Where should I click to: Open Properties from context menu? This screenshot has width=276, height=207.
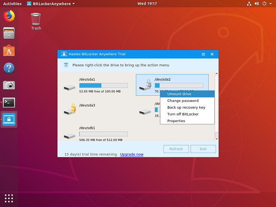tap(187, 121)
